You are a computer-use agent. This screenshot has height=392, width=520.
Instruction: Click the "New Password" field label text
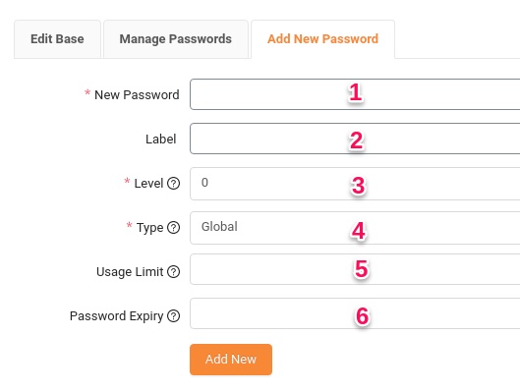(137, 94)
